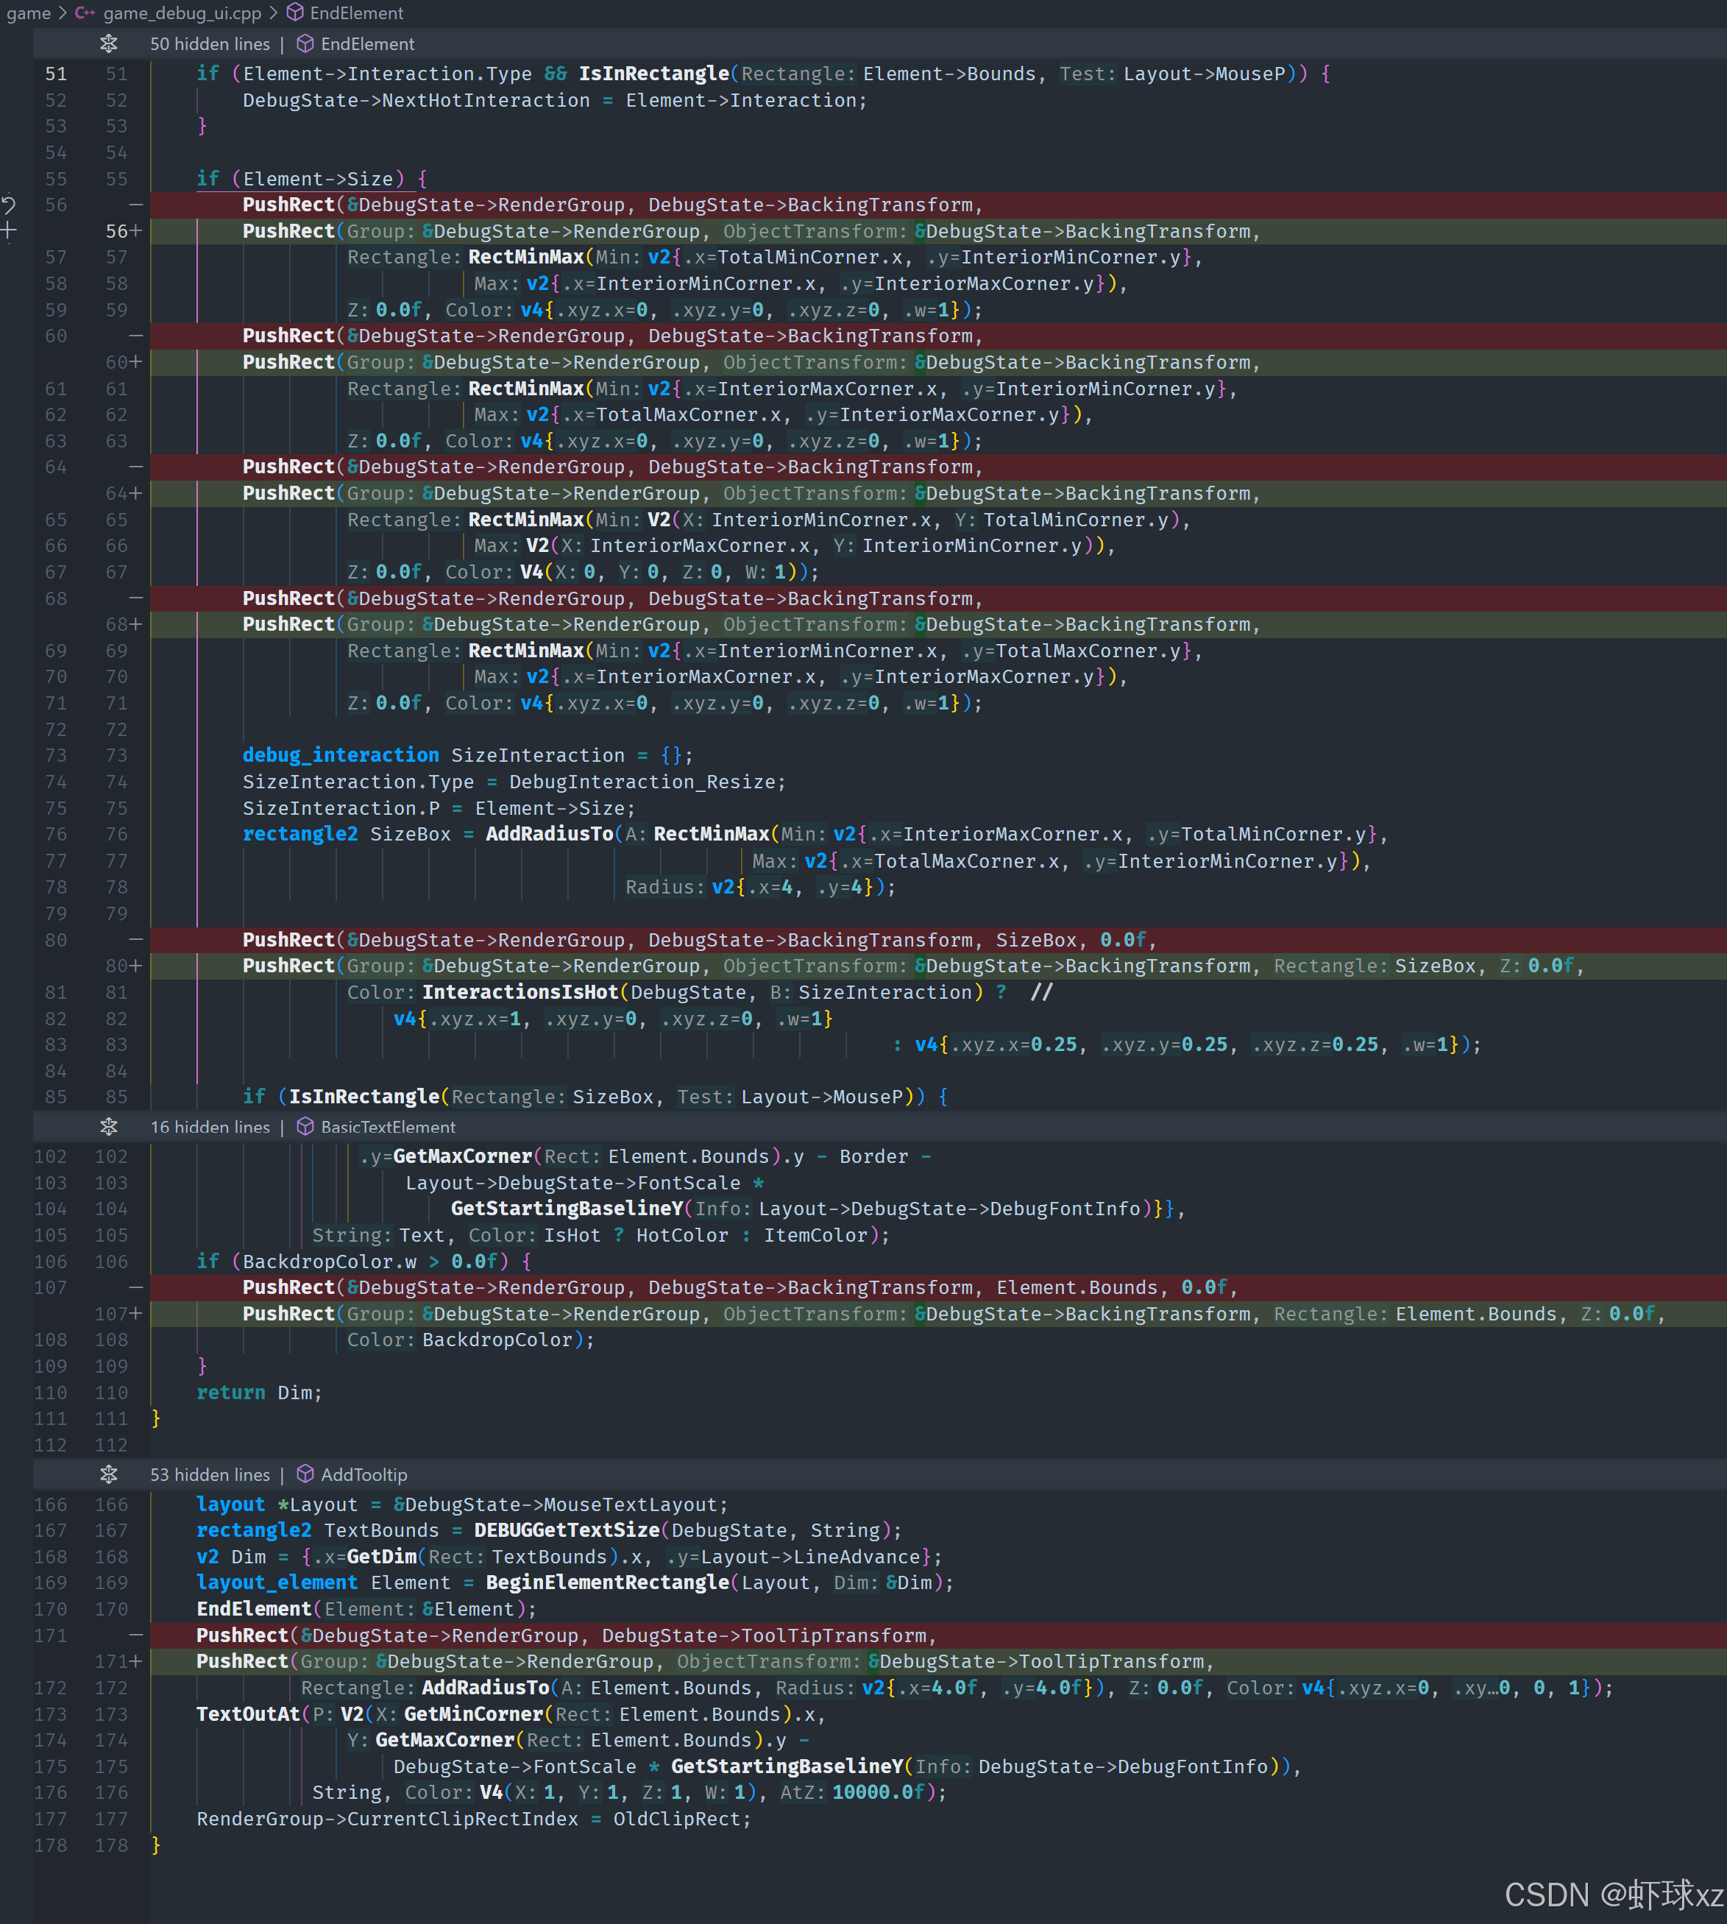Click the unfold icon beside 16 hidden lines
The image size is (1727, 1924).
(x=109, y=1127)
